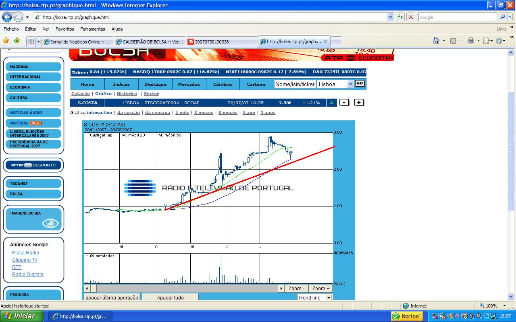
Task: Click apagar última operação button
Action: click(112, 297)
